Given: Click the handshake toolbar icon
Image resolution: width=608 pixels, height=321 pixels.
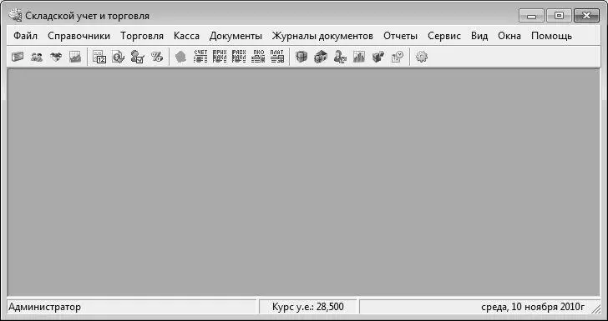Looking at the screenshot, I should [56, 58].
